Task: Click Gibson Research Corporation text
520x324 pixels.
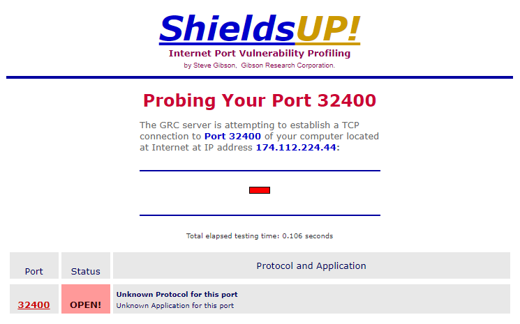Action: (x=288, y=65)
